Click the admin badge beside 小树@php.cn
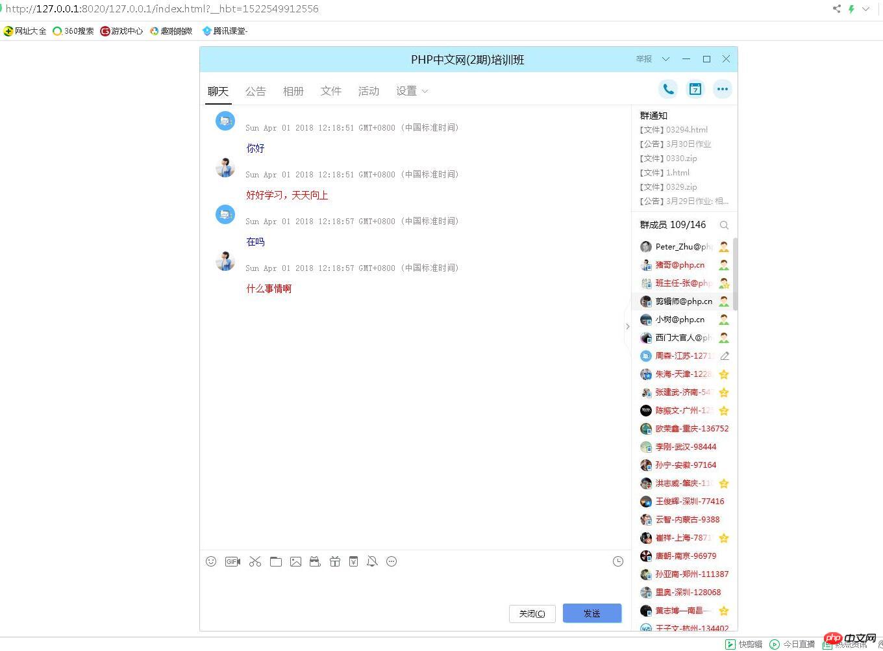Image resolution: width=883 pixels, height=651 pixels. (x=724, y=320)
